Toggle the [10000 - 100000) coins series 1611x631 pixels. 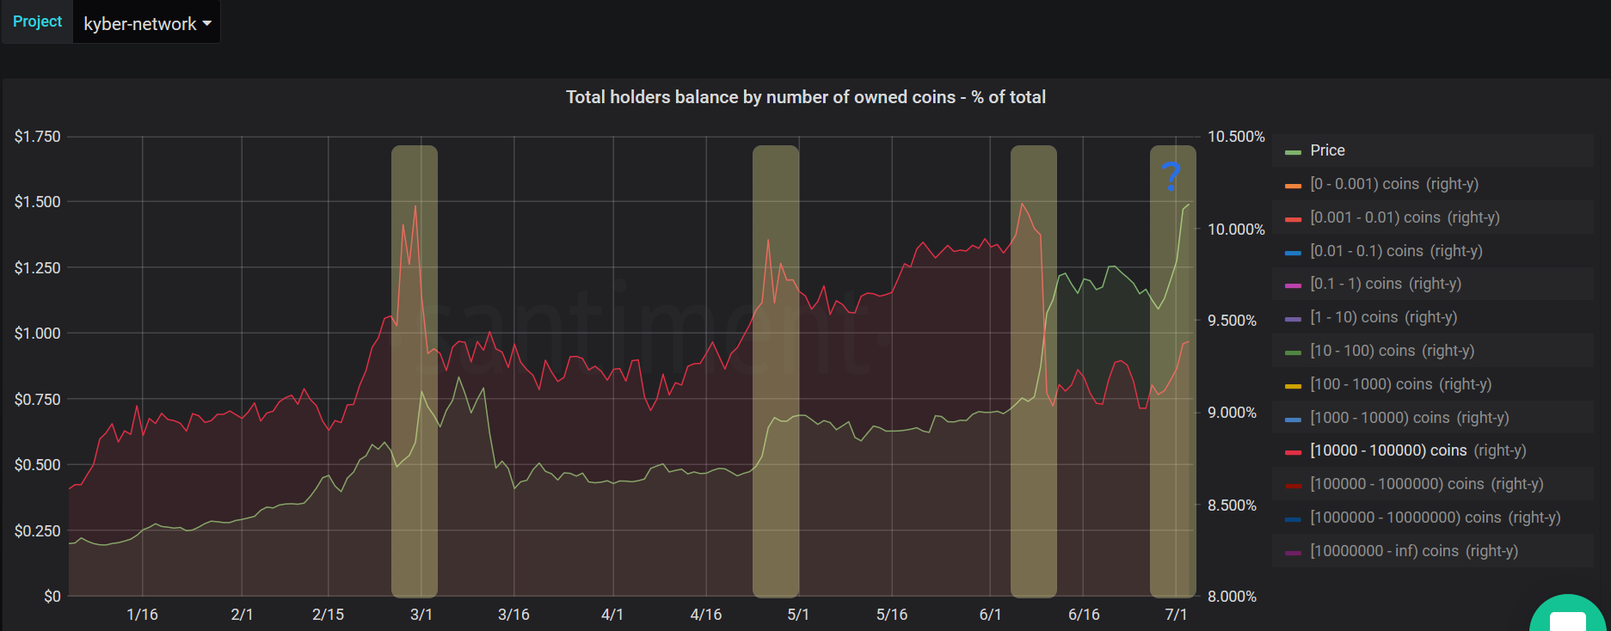pos(1417,450)
